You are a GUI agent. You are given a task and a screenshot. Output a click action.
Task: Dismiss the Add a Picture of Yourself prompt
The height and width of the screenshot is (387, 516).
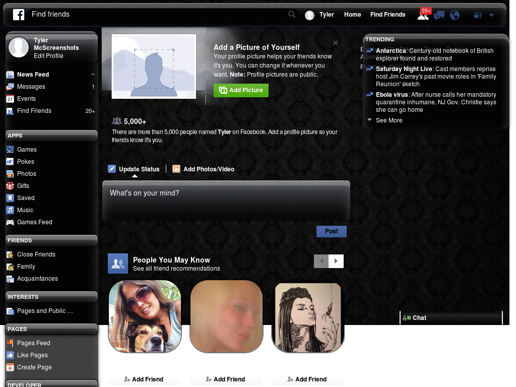tap(335, 43)
